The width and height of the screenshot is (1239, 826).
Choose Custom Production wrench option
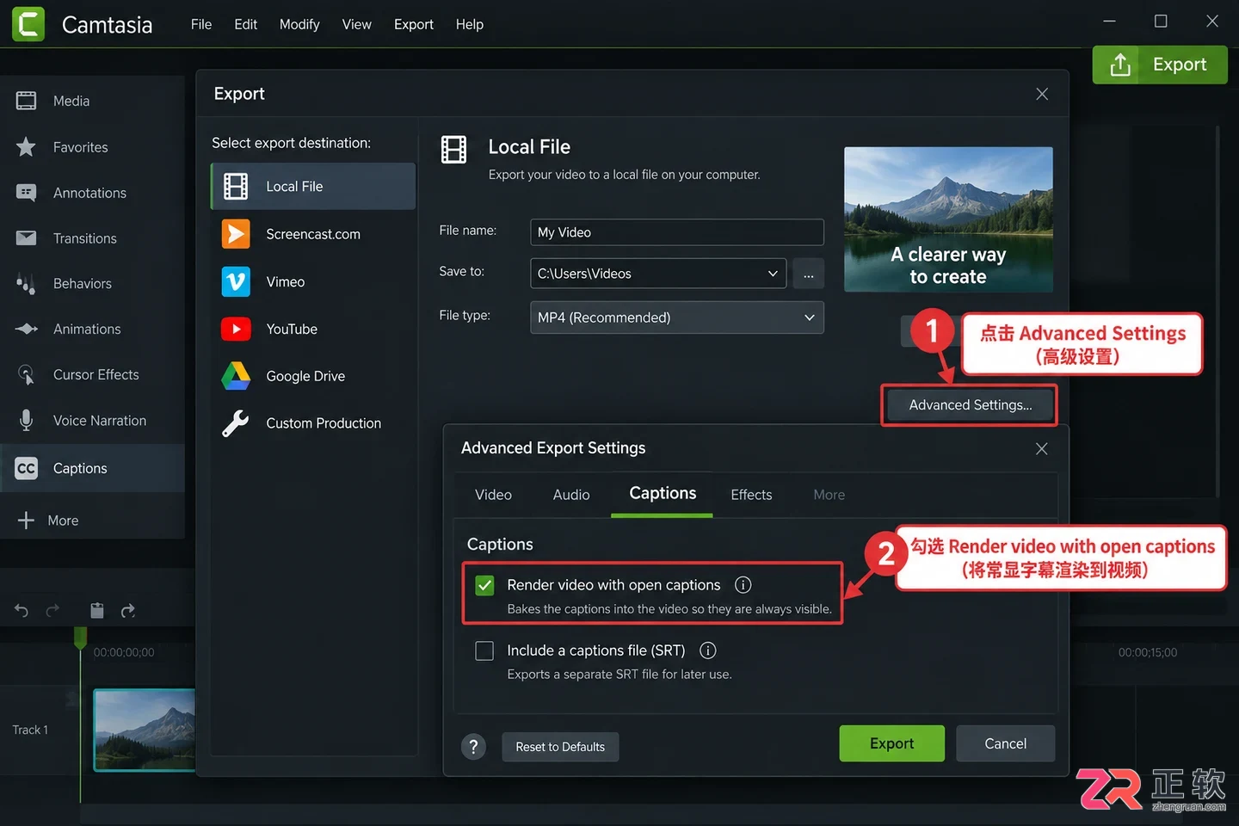(313, 423)
